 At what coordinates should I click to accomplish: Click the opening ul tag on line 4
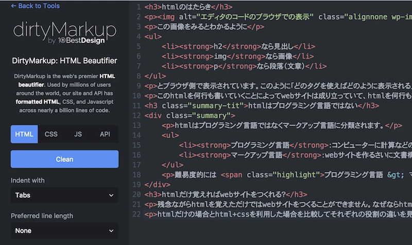pyautogui.click(x=153, y=37)
